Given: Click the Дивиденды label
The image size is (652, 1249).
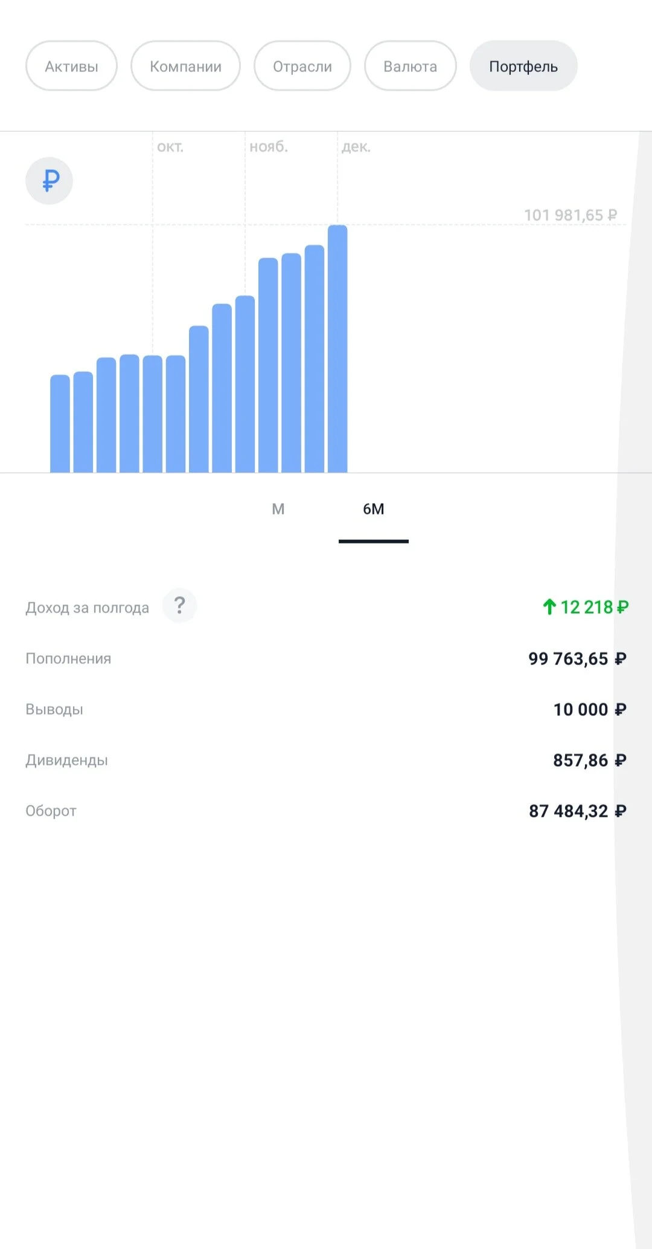Looking at the screenshot, I should [x=66, y=760].
